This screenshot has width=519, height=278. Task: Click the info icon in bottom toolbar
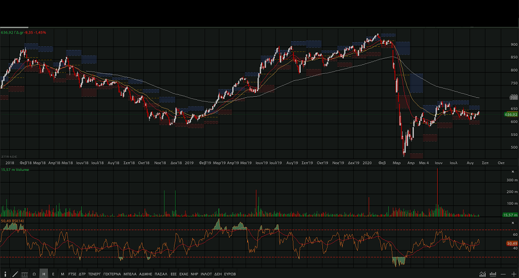point(6,274)
